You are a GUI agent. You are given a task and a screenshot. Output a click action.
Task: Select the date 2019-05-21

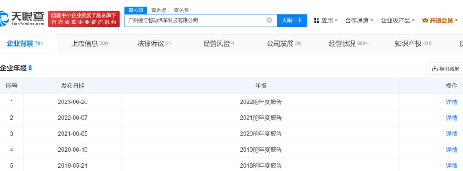pos(72,166)
